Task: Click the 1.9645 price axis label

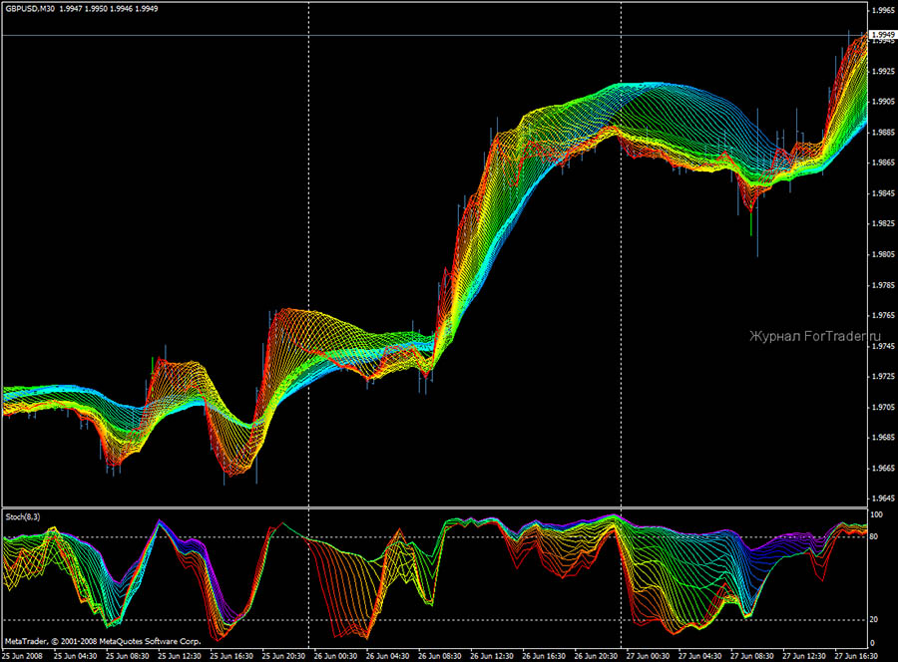Action: [882, 497]
